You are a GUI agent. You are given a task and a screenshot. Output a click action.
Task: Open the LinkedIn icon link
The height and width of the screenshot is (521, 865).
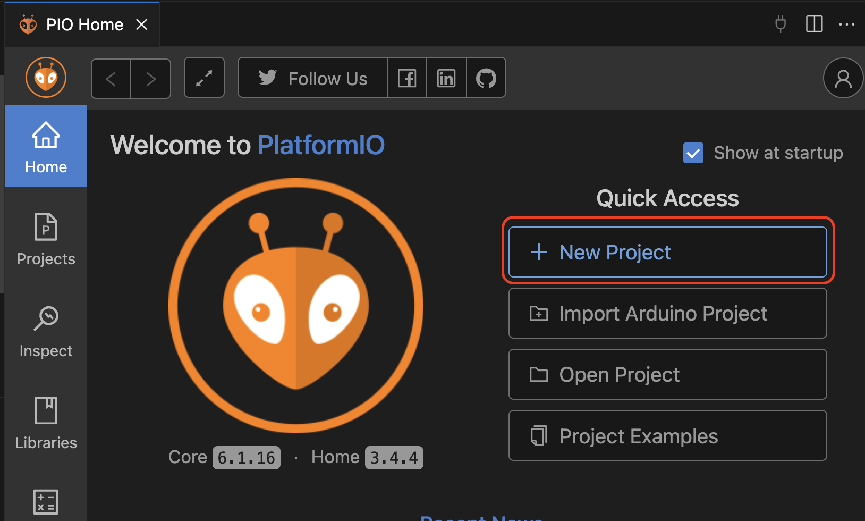(x=446, y=78)
